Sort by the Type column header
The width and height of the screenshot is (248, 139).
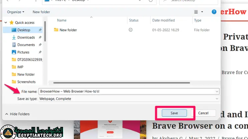(x=198, y=20)
